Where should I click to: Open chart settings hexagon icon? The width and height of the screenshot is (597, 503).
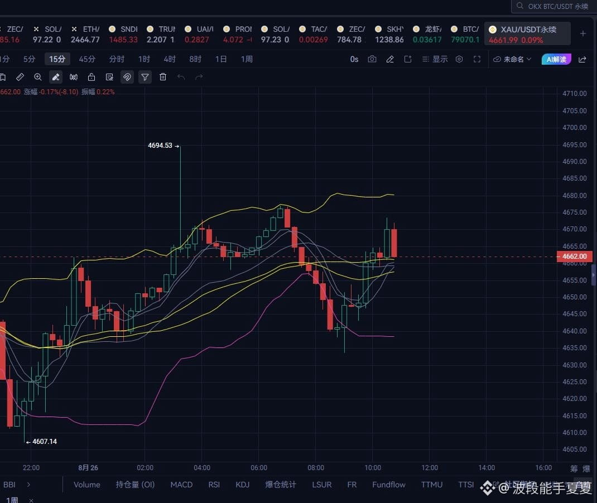coord(459,59)
